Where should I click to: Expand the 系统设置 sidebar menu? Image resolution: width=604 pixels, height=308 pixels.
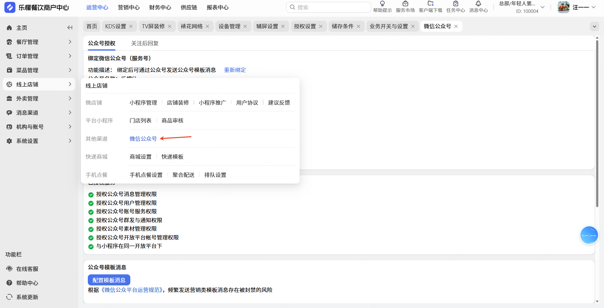39,141
